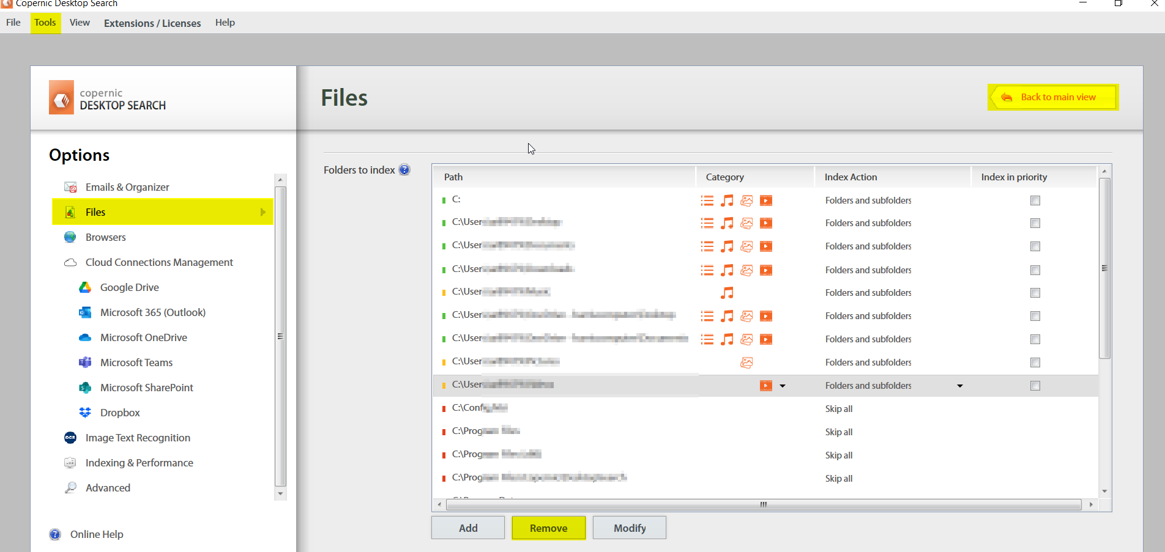The height and width of the screenshot is (552, 1165).
Task: Select the C:\Conf... Skip all row
Action: pos(765,408)
